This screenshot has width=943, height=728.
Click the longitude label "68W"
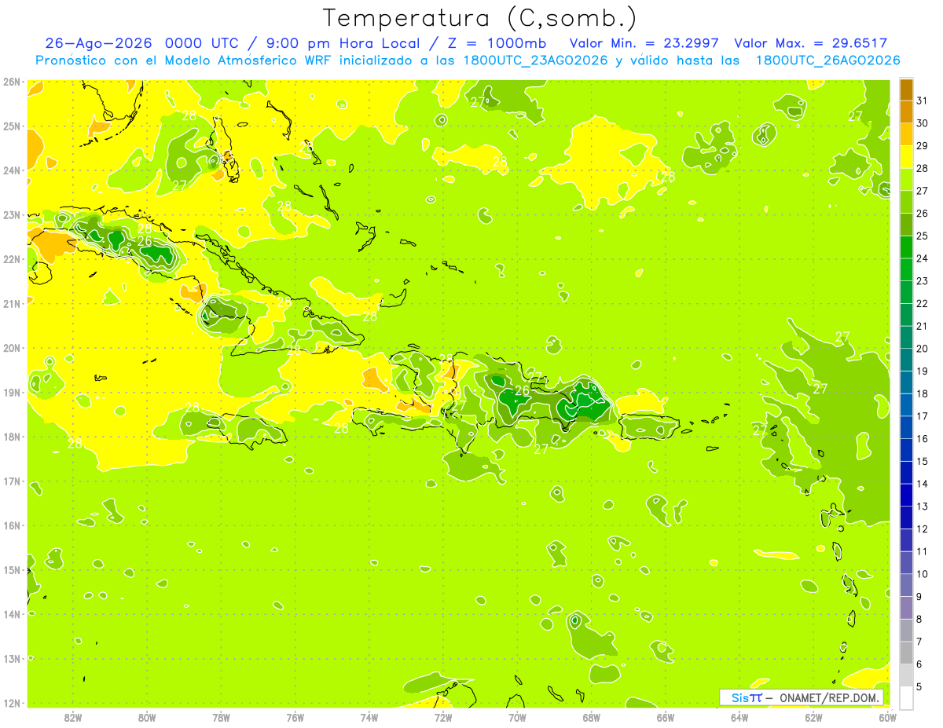click(x=592, y=717)
